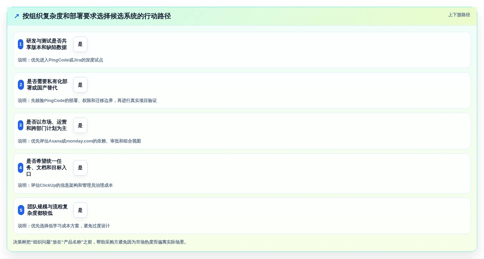Click the note 优先选择低学习成本方案，避免过度设计
The height and width of the screenshot is (259, 484).
[64, 226]
